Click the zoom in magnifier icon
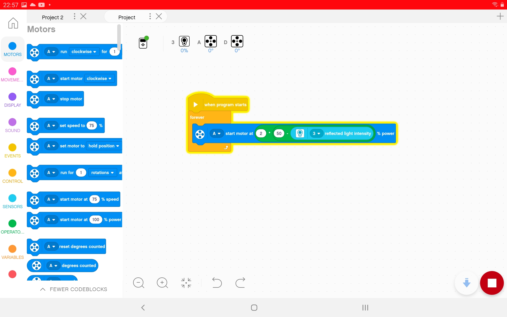 [162, 283]
